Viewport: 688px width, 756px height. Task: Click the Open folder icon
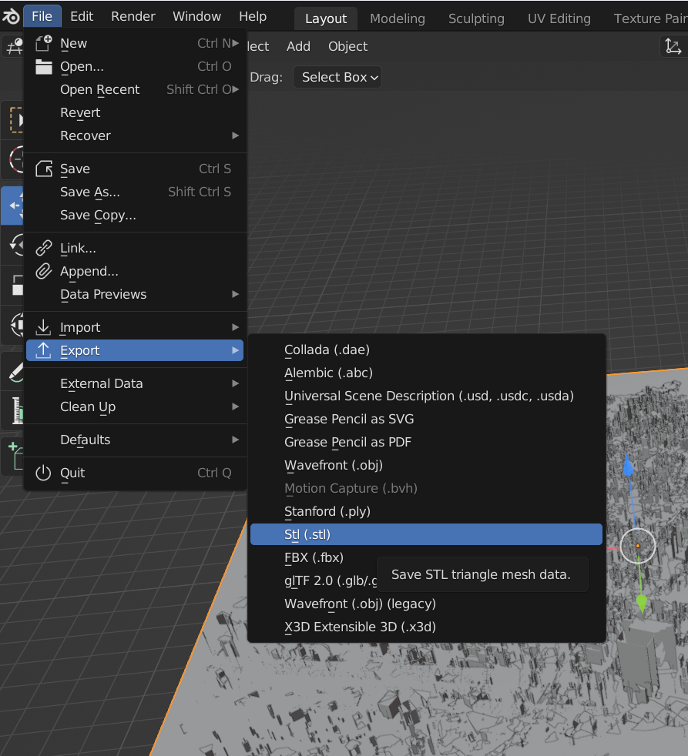(44, 66)
